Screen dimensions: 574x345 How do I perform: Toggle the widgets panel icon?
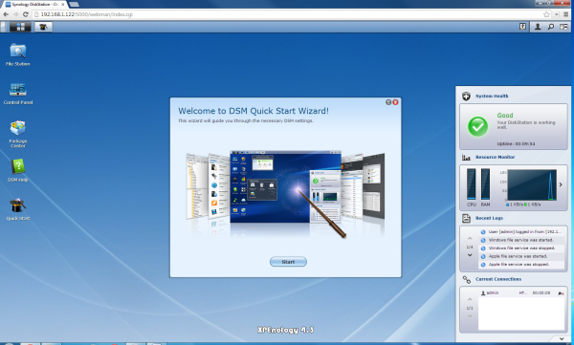(x=563, y=27)
